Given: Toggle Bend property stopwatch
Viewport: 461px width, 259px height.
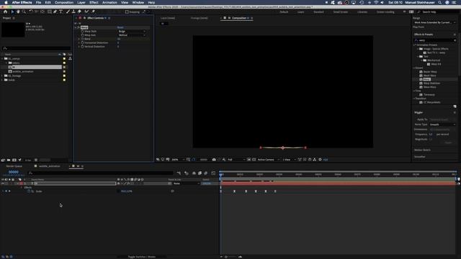Looking at the screenshot, I should 83,39.
